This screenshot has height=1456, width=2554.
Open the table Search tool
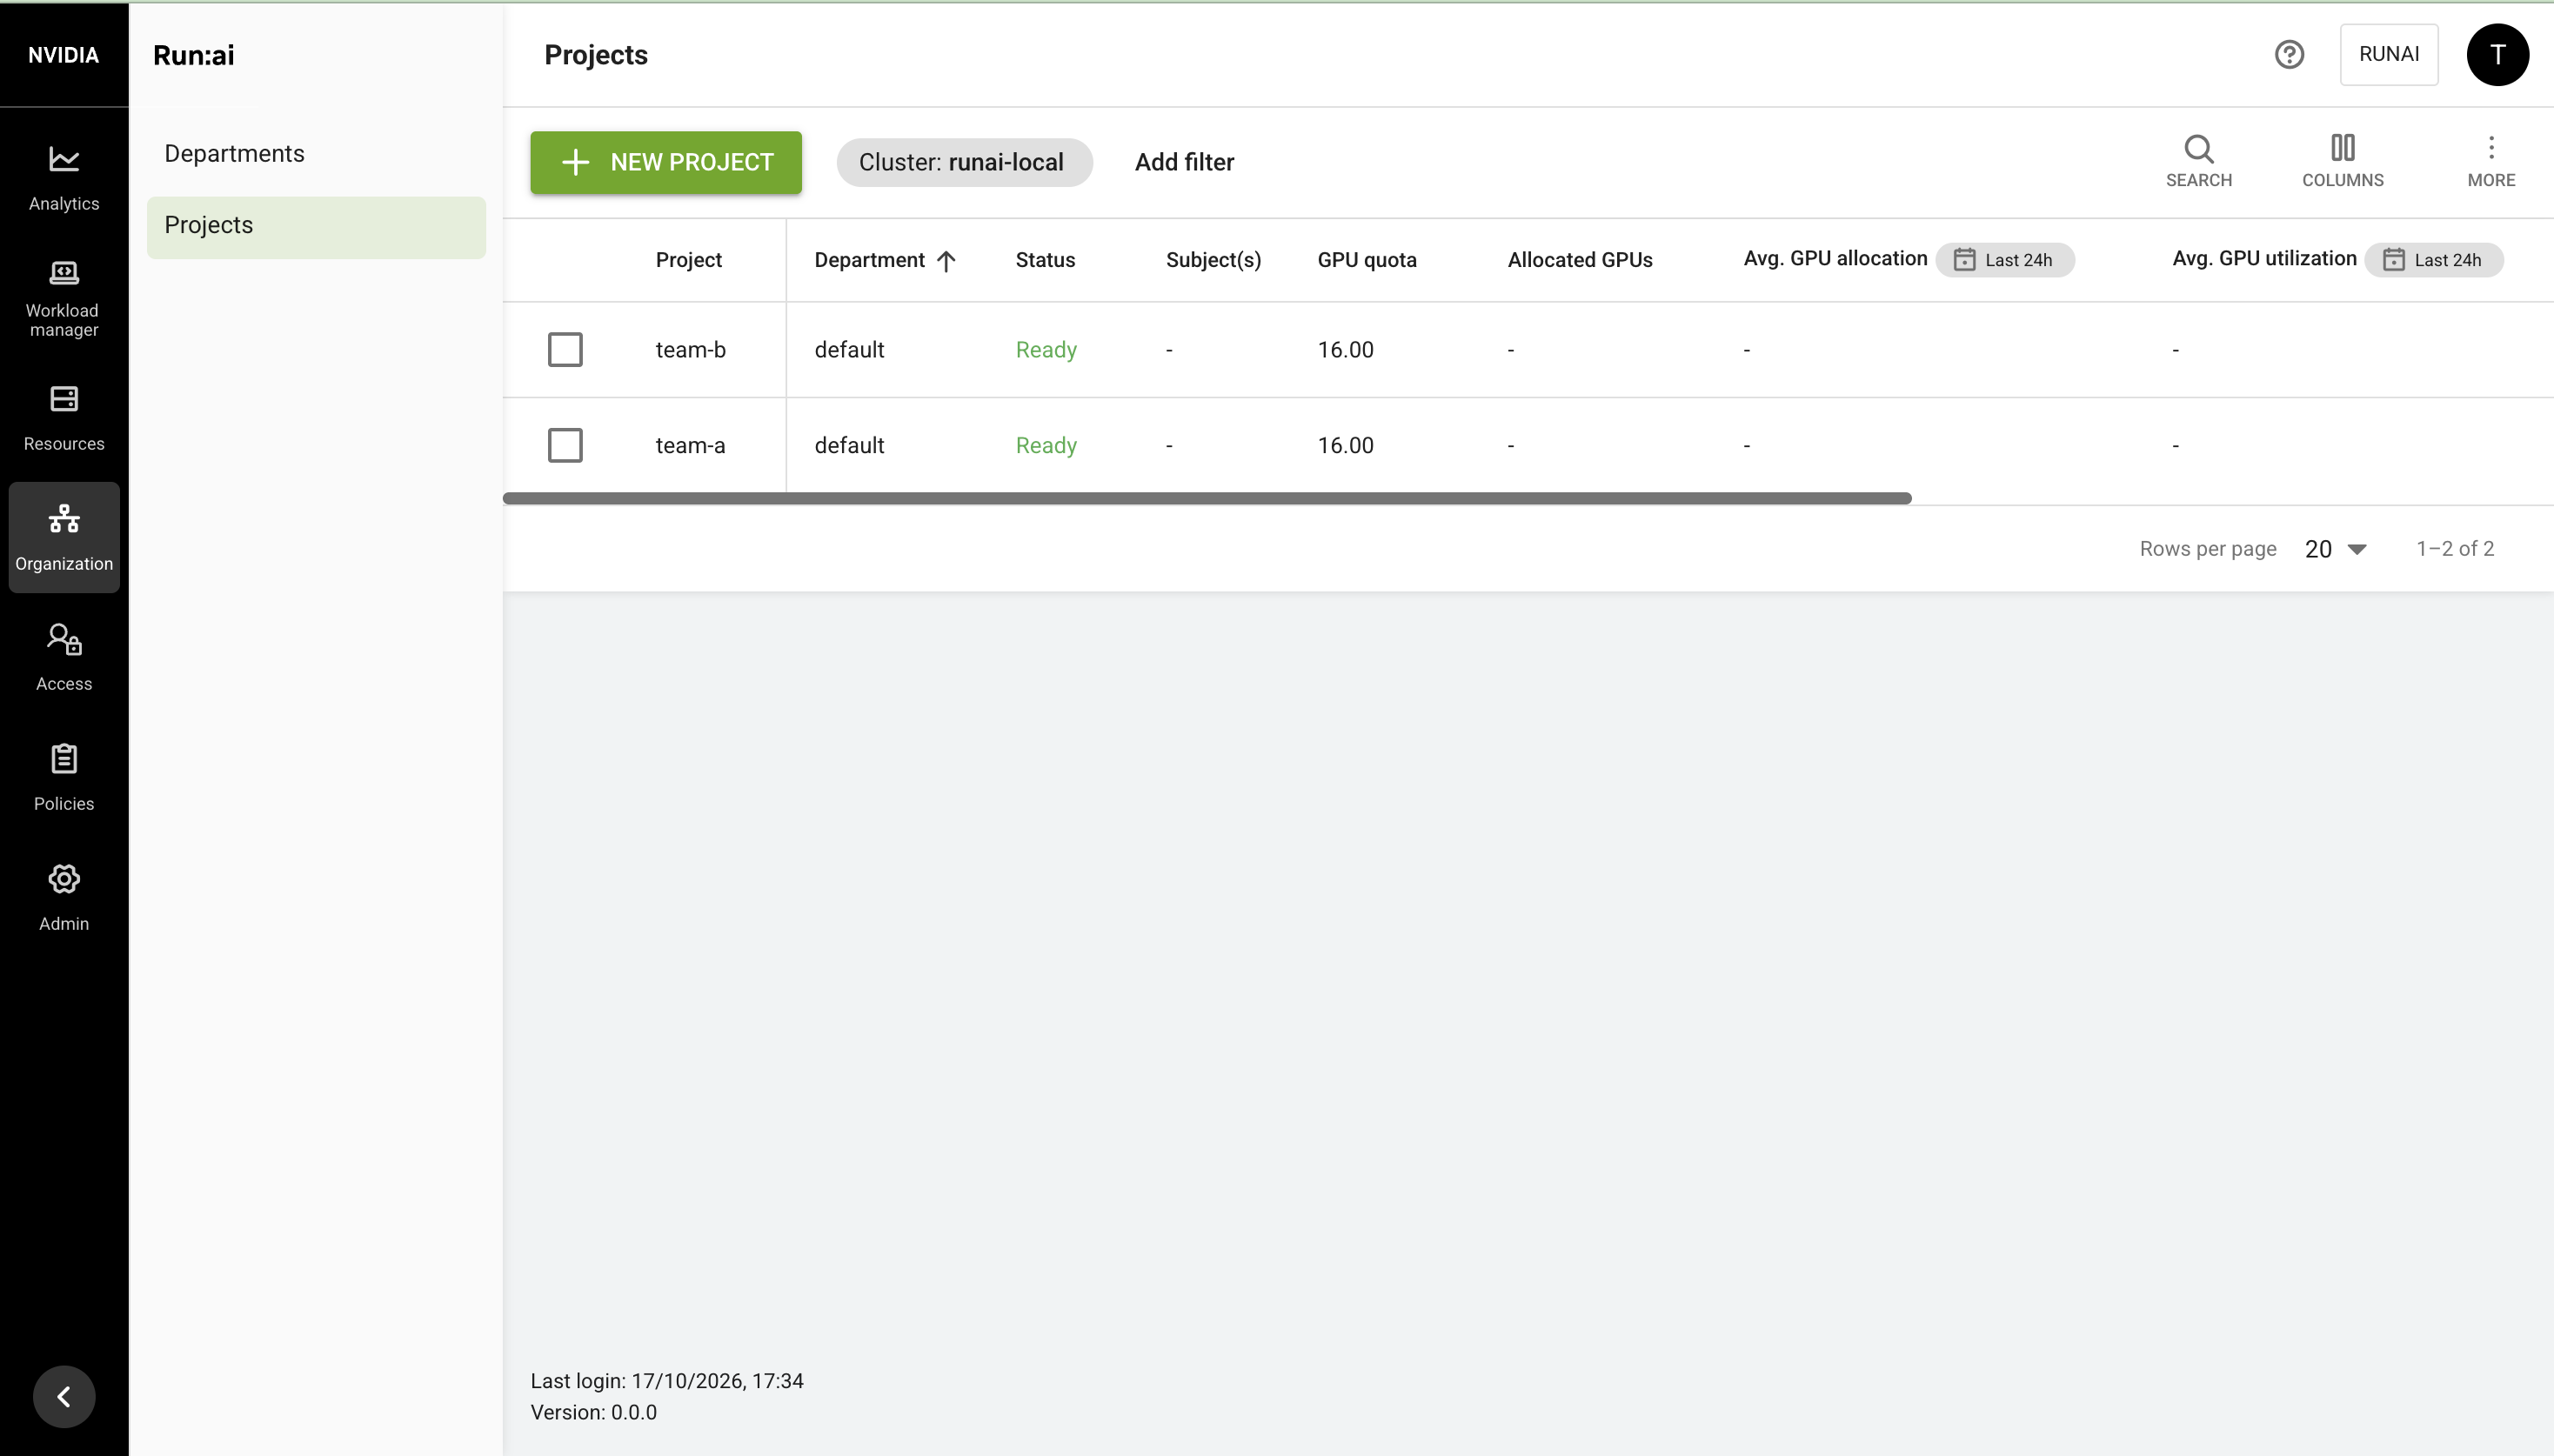click(x=2198, y=162)
